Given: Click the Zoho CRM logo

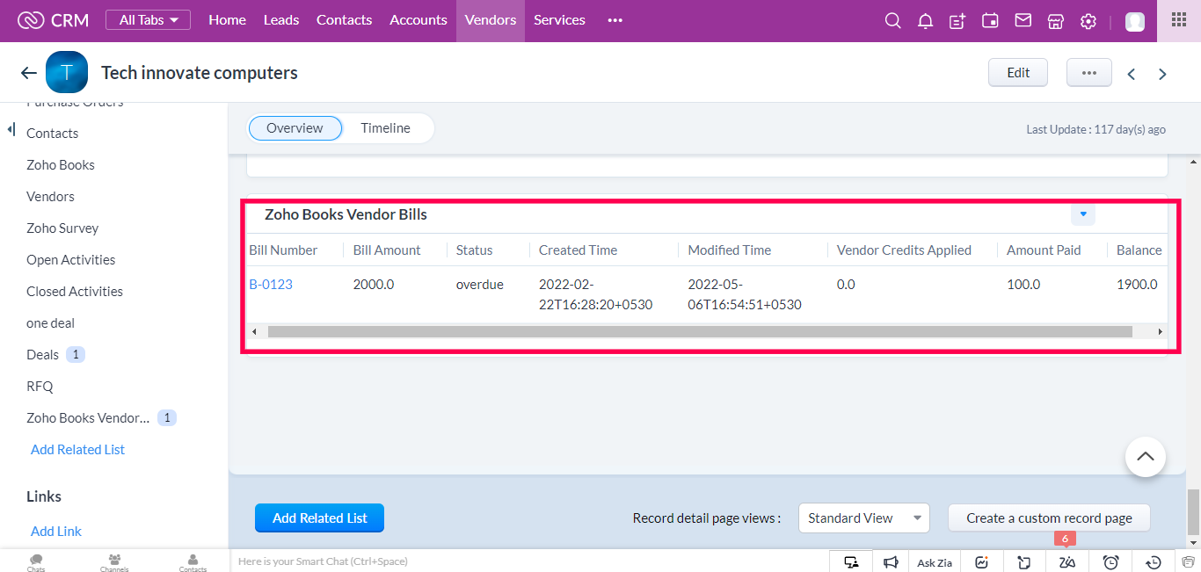Looking at the screenshot, I should pos(54,20).
